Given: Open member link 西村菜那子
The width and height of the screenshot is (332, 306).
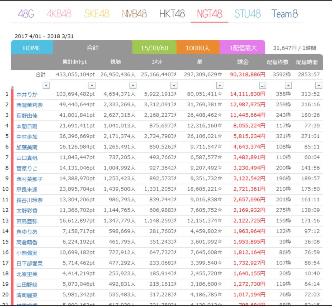Looking at the screenshot, I should pyautogui.click(x=29, y=179).
